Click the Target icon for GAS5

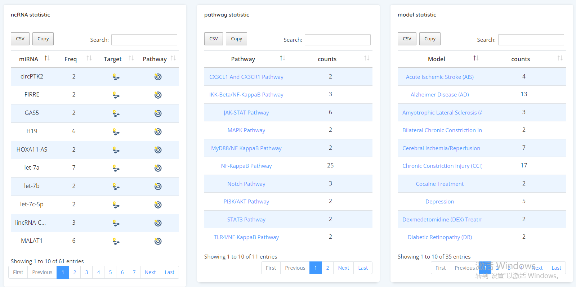pos(116,113)
